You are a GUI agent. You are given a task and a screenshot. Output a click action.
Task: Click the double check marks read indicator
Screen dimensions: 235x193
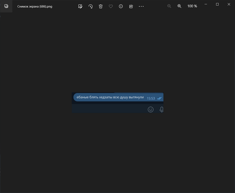click(159, 98)
